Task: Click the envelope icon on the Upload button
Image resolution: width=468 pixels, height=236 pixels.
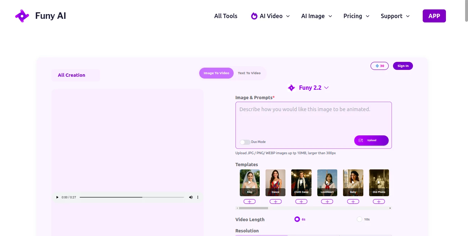Action: pyautogui.click(x=361, y=140)
